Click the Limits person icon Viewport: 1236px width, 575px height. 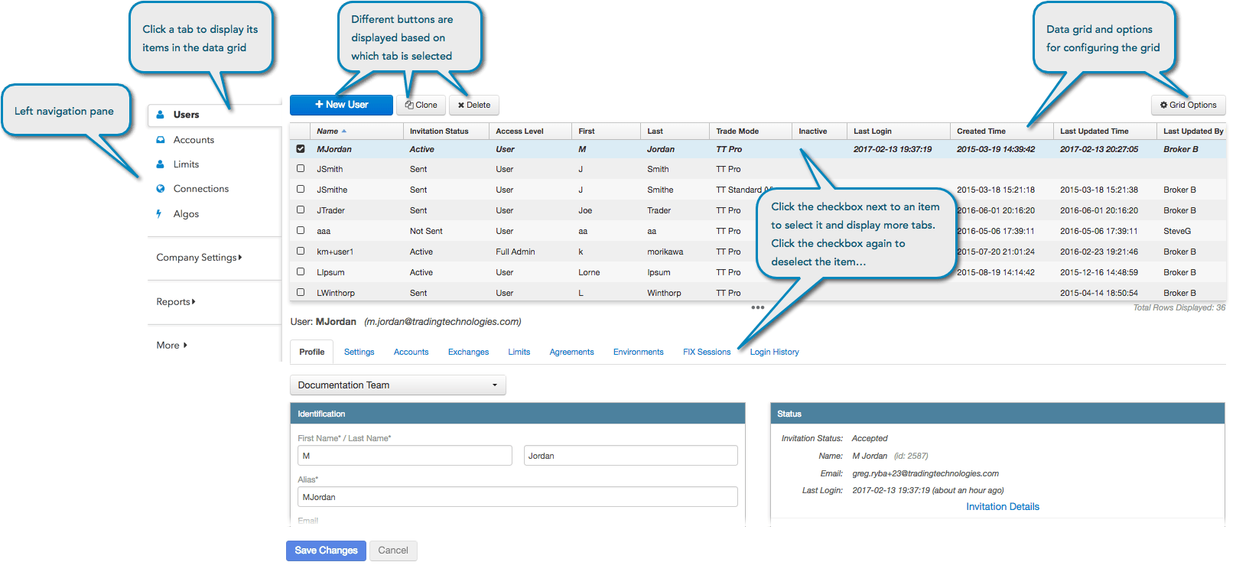click(x=161, y=164)
